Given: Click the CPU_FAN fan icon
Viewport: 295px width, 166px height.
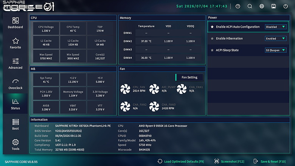Looking at the screenshot, I should 125,89.
